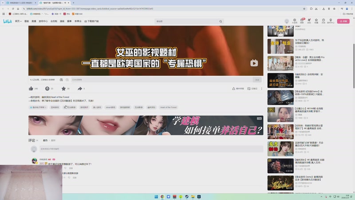Open Windows Start button on the taskbar
Viewport: 355px width, 200px height.
tap(156, 196)
